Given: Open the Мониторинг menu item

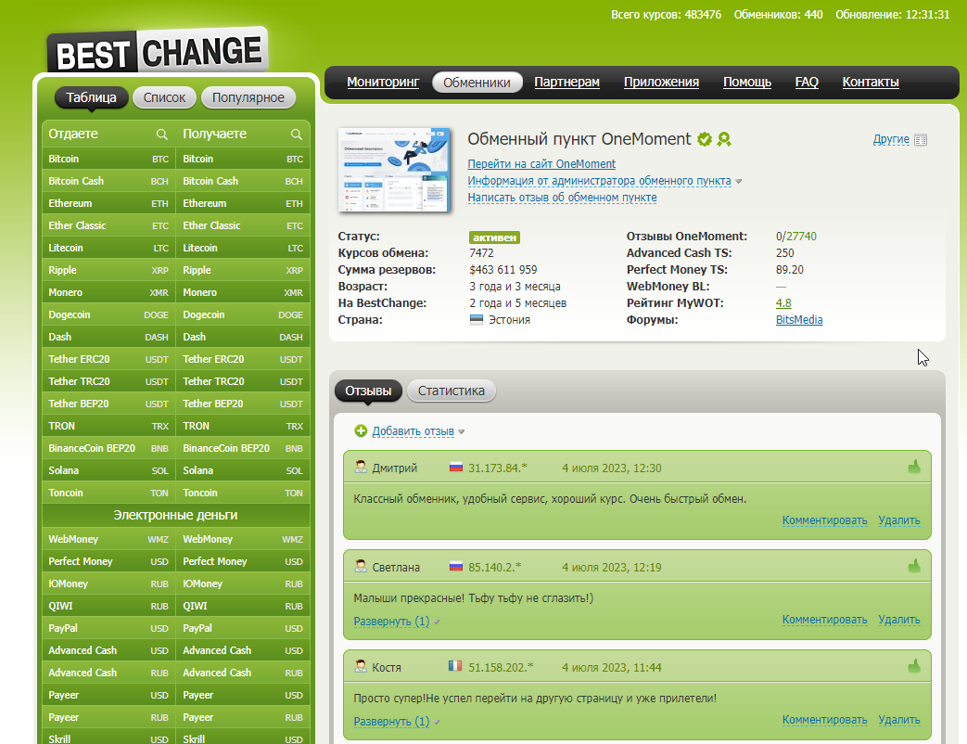Looking at the screenshot, I should click(x=383, y=82).
